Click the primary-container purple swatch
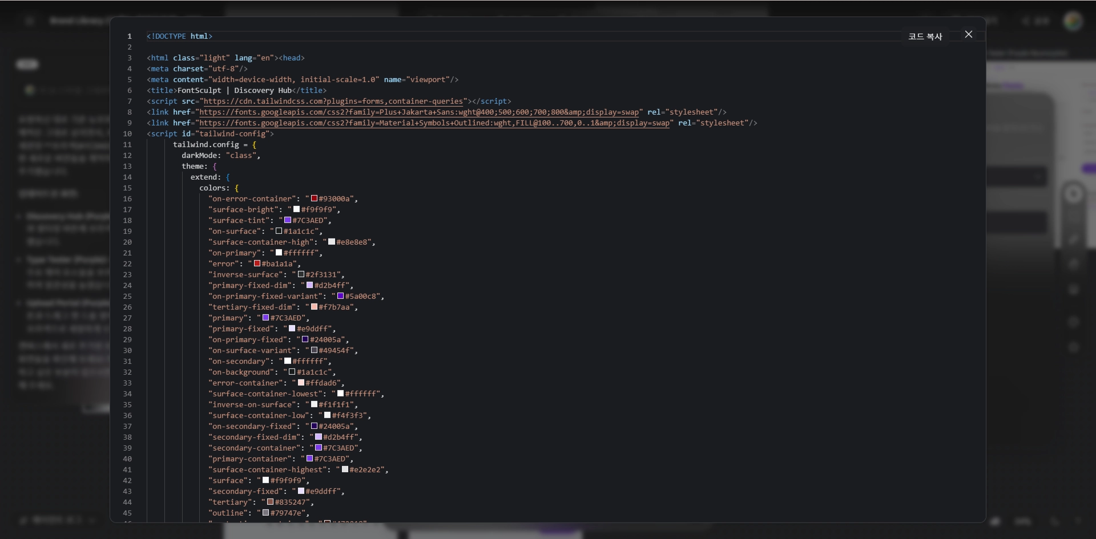The height and width of the screenshot is (539, 1096). (x=309, y=459)
